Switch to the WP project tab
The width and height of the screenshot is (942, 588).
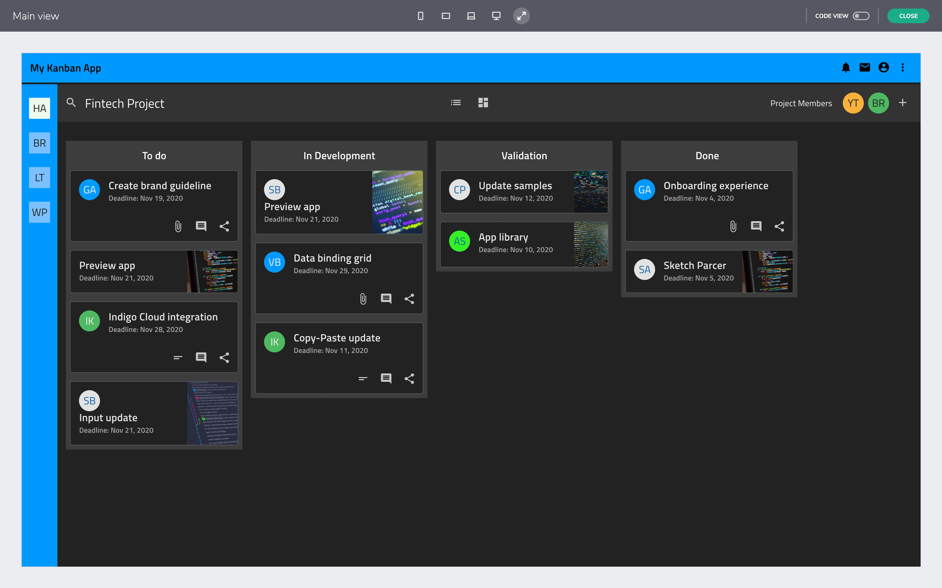(39, 212)
